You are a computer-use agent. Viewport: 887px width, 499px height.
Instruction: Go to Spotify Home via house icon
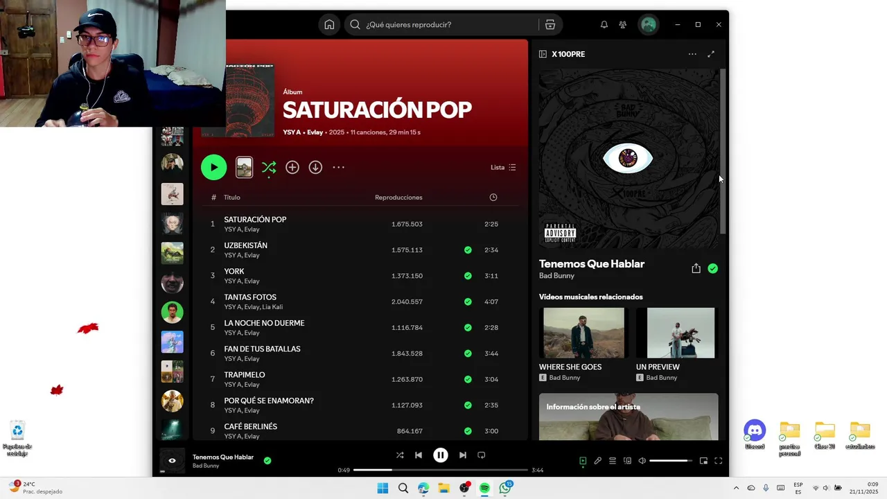[x=329, y=24]
